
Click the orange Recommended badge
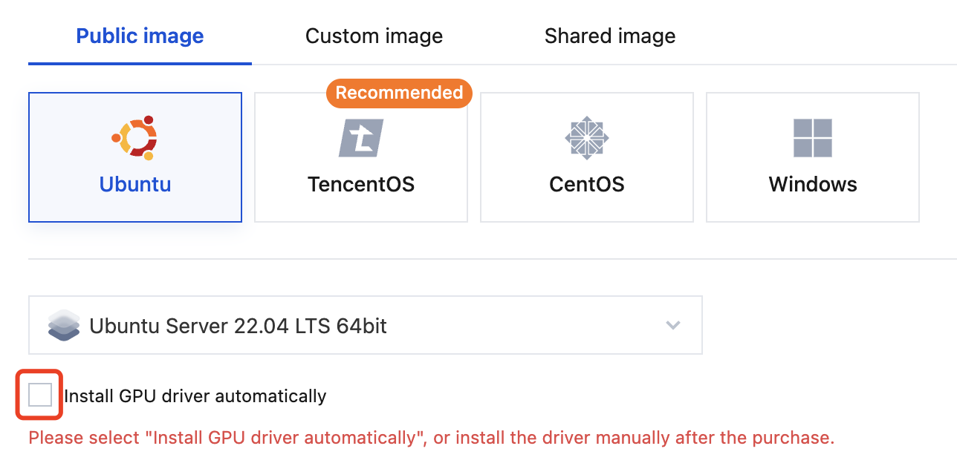[399, 93]
